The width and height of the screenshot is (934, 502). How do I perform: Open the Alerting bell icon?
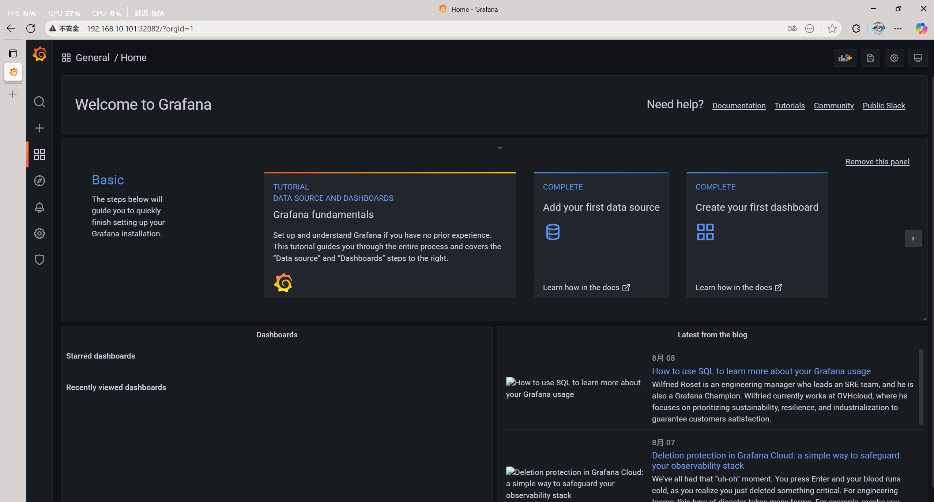point(39,207)
